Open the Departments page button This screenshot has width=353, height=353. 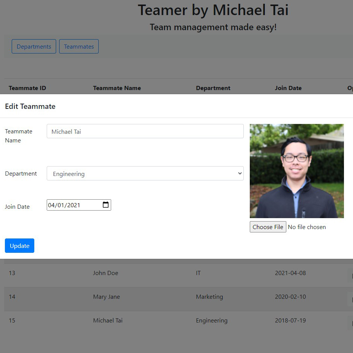[x=34, y=46]
